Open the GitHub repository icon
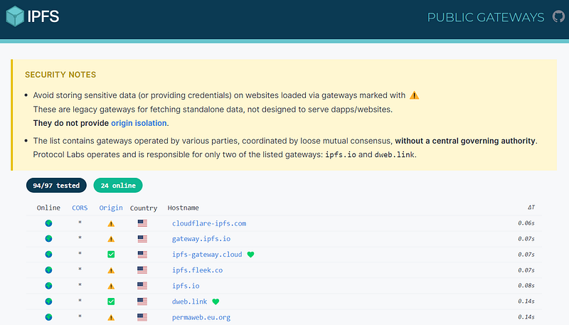 [x=559, y=16]
